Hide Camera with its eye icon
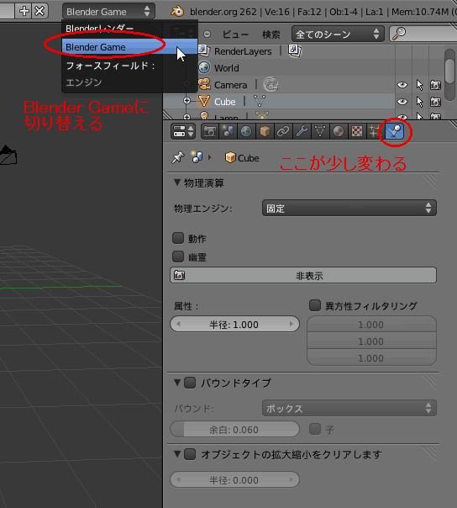 pyautogui.click(x=402, y=85)
